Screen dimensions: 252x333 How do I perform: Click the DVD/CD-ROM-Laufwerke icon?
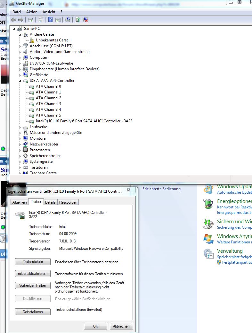26,63
